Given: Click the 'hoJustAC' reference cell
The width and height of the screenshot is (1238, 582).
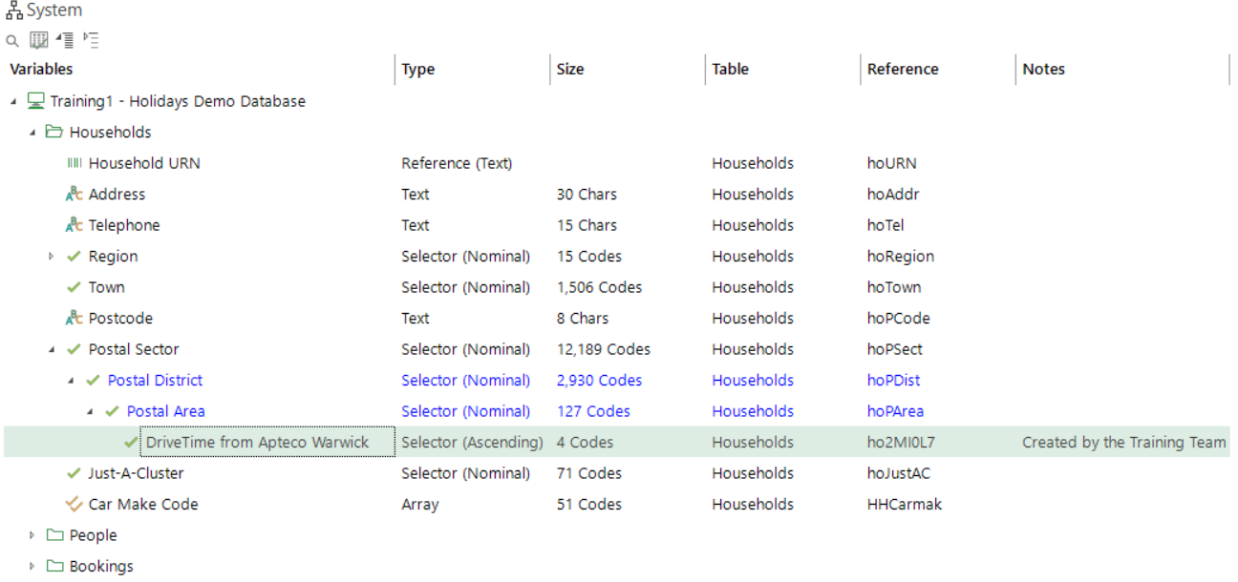Looking at the screenshot, I should click(899, 473).
